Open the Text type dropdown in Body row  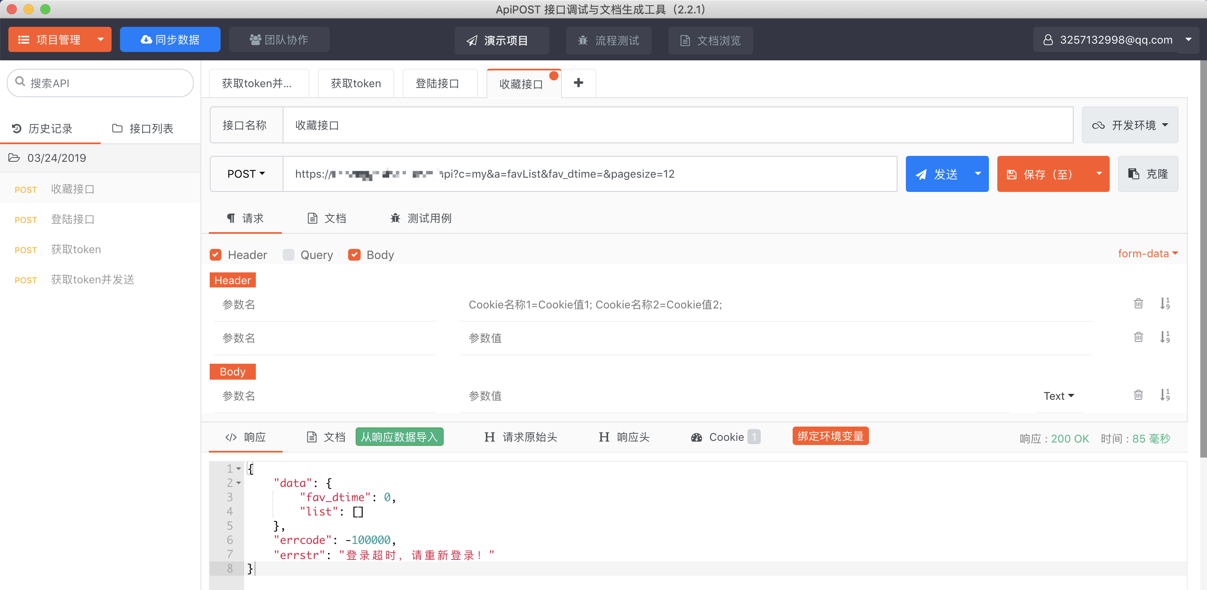1059,396
